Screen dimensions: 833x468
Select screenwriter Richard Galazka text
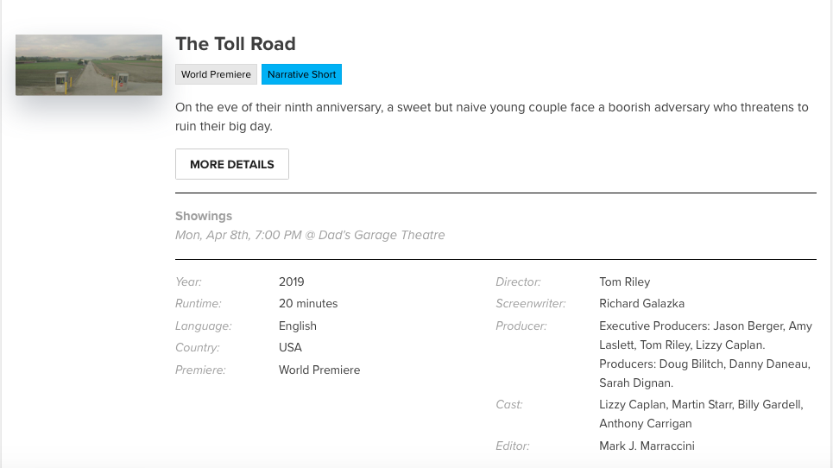(641, 303)
